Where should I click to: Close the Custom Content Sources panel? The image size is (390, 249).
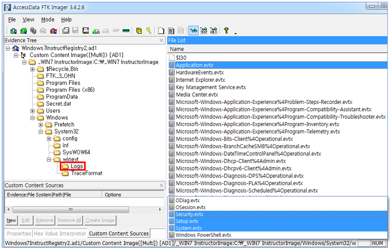pos(161,185)
